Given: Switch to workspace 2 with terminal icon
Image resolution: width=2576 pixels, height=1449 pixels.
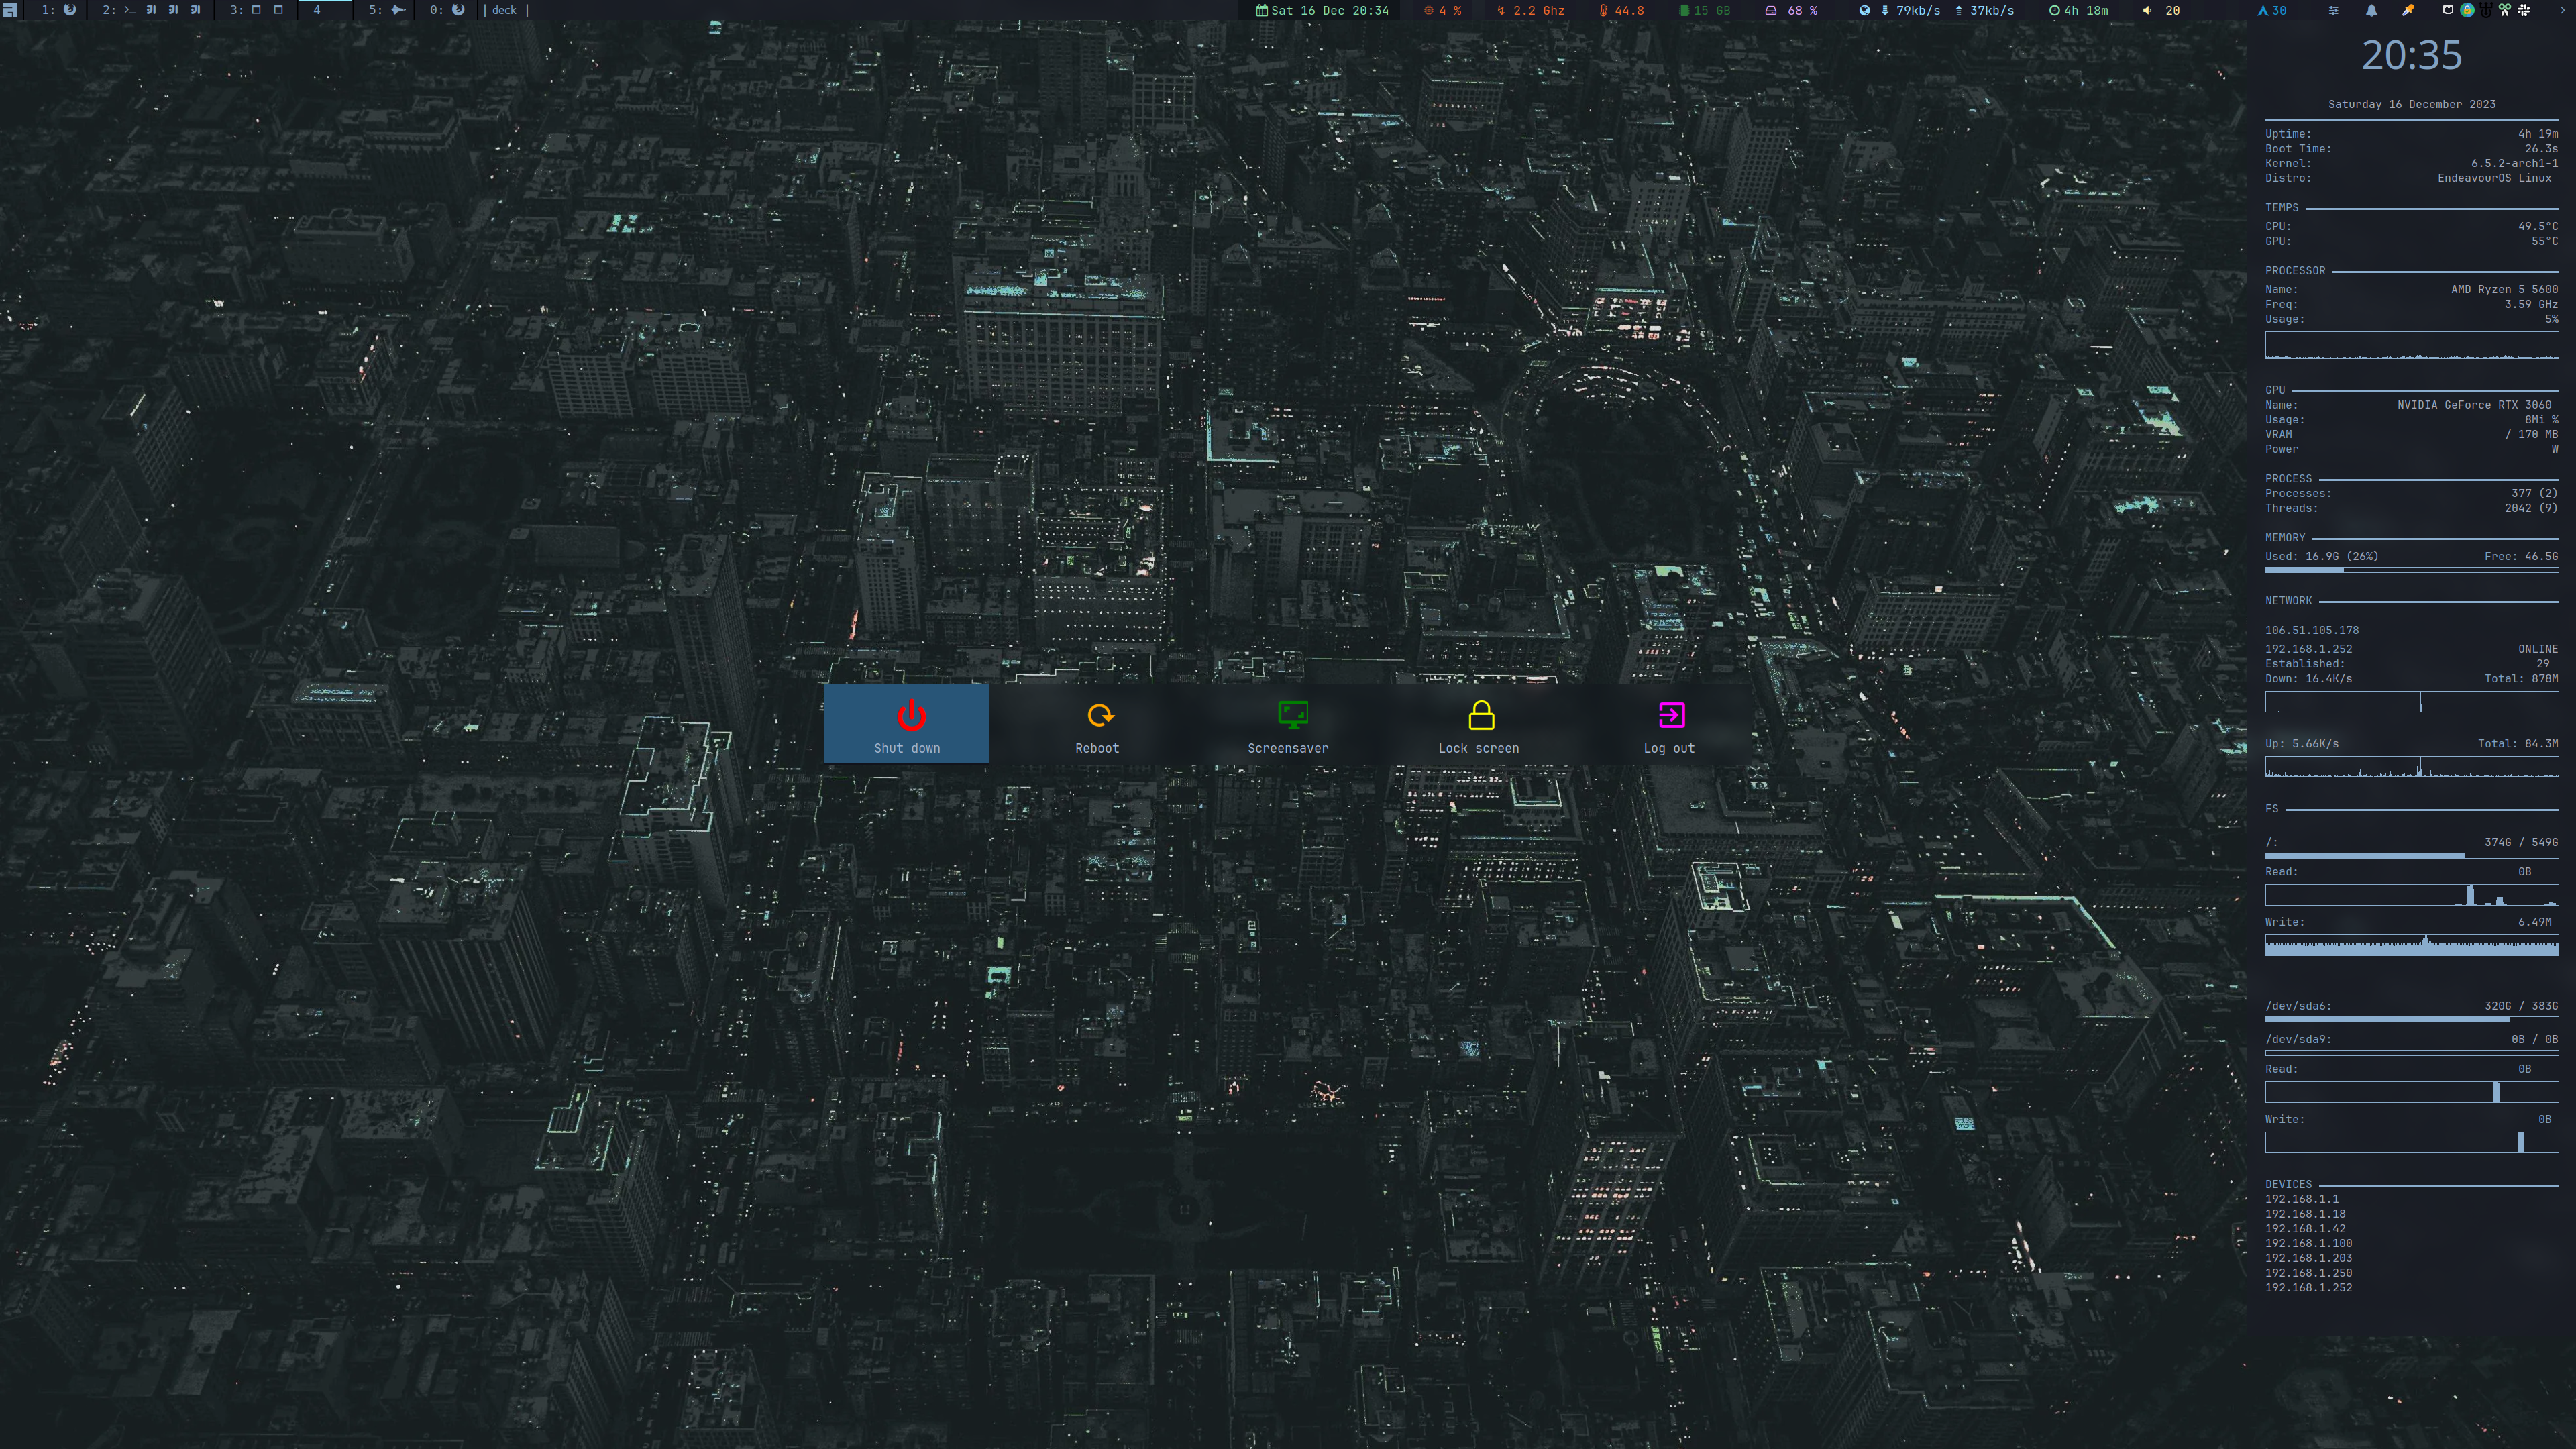Looking at the screenshot, I should (130, 10).
